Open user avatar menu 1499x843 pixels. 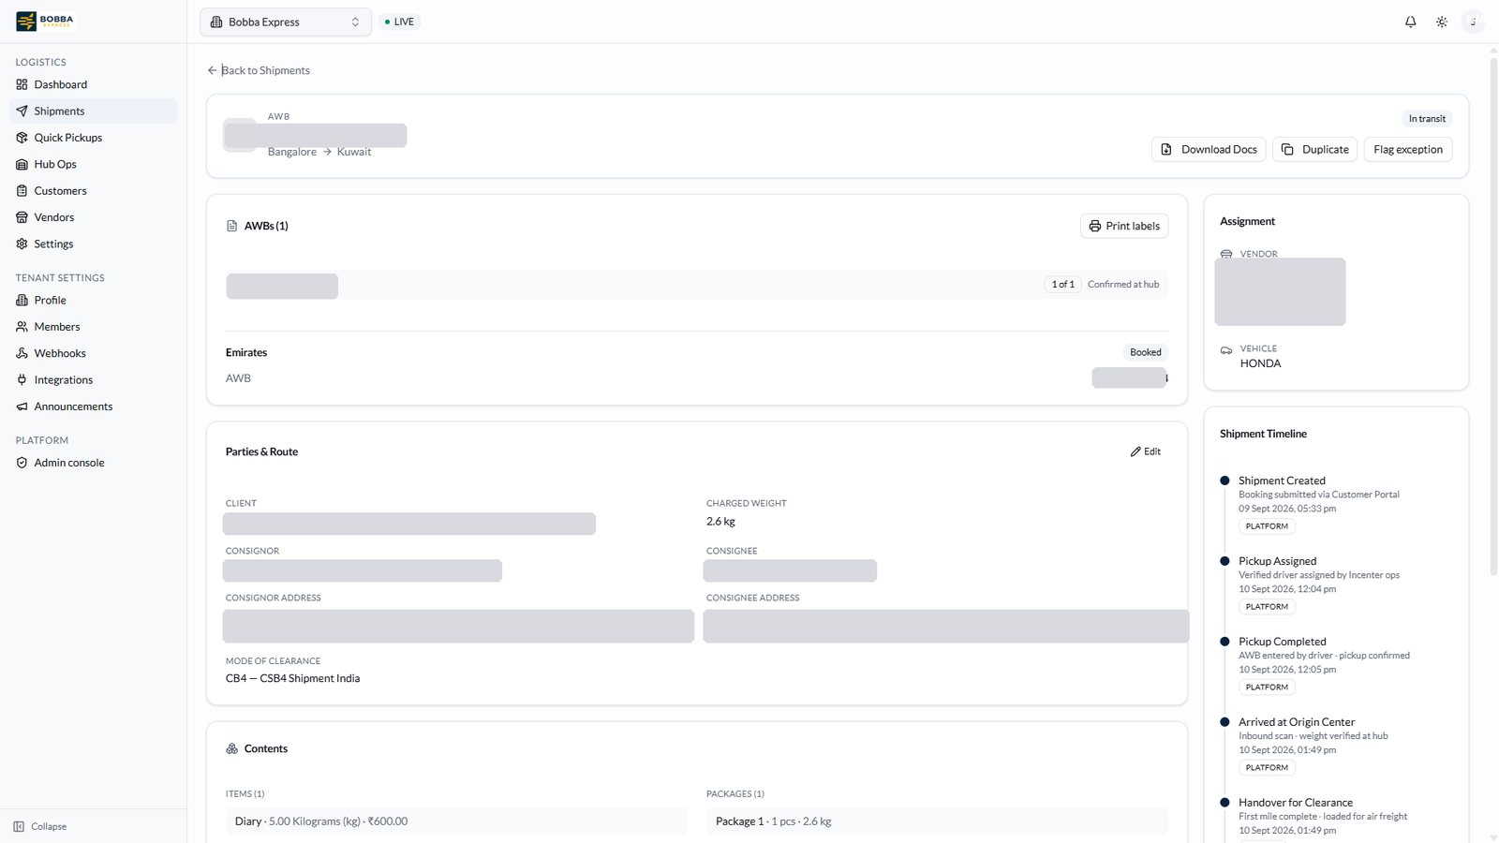(x=1473, y=22)
